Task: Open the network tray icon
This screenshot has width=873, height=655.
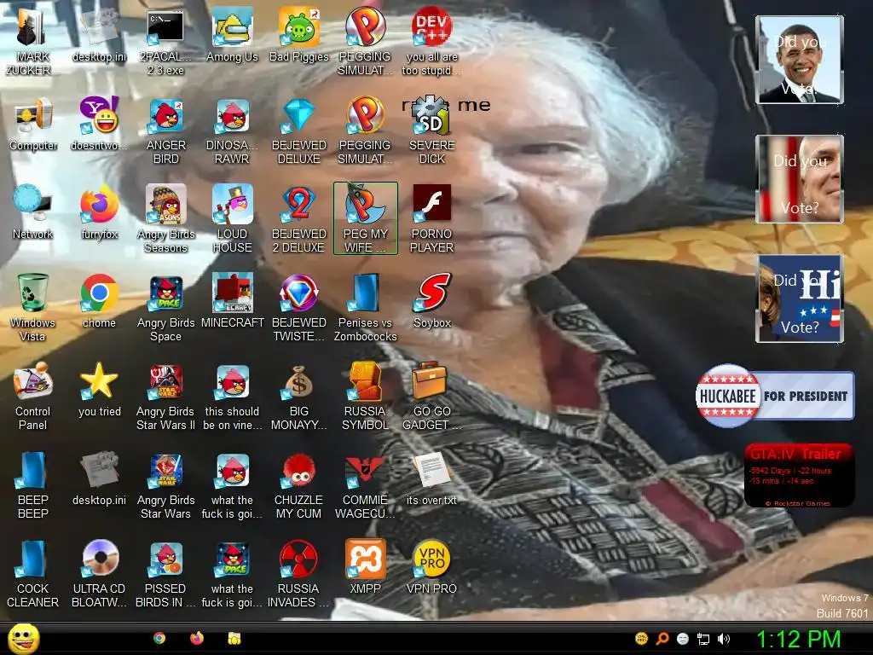Action: [x=703, y=640]
